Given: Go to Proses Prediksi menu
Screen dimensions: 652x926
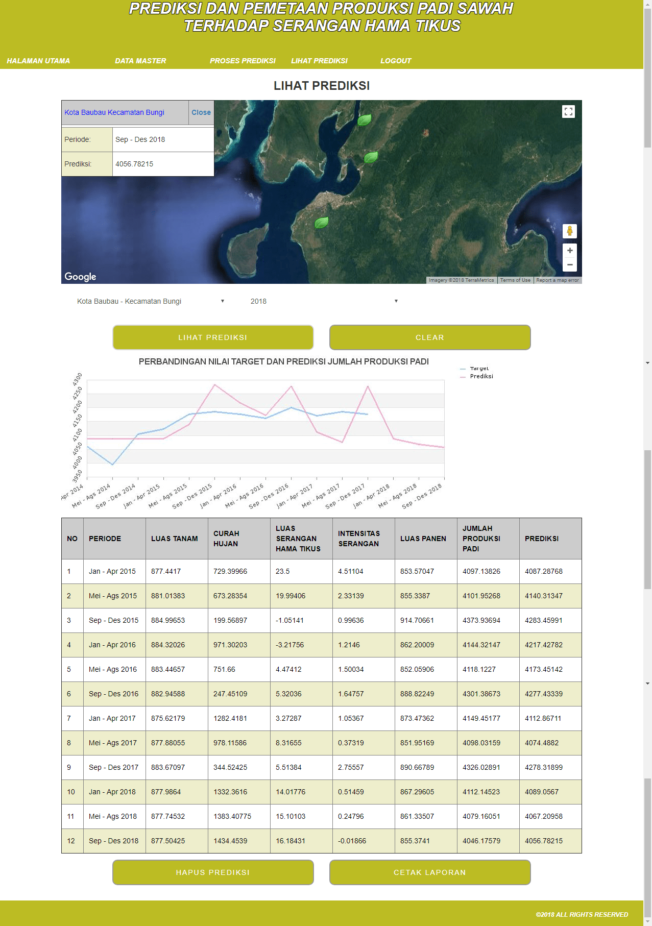Looking at the screenshot, I should pyautogui.click(x=243, y=61).
